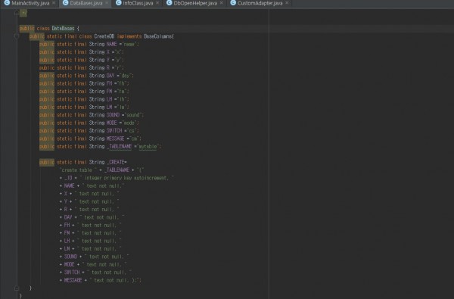
Task: Click the DAY constant declaration
Action: click(x=110, y=76)
